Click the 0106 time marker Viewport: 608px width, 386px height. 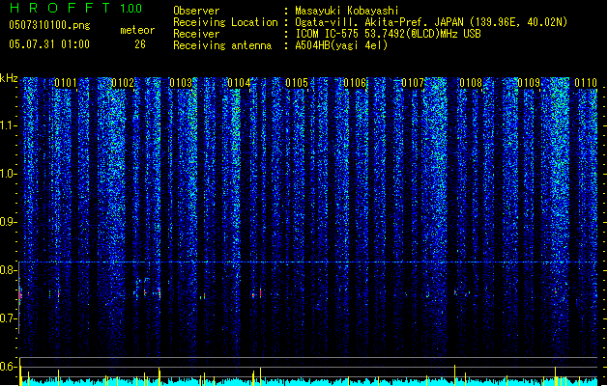click(x=355, y=83)
